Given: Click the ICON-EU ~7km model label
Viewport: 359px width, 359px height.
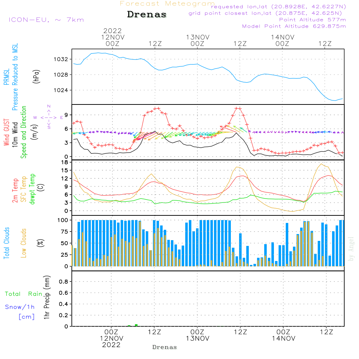Looking at the screenshot, I should (x=46, y=20).
